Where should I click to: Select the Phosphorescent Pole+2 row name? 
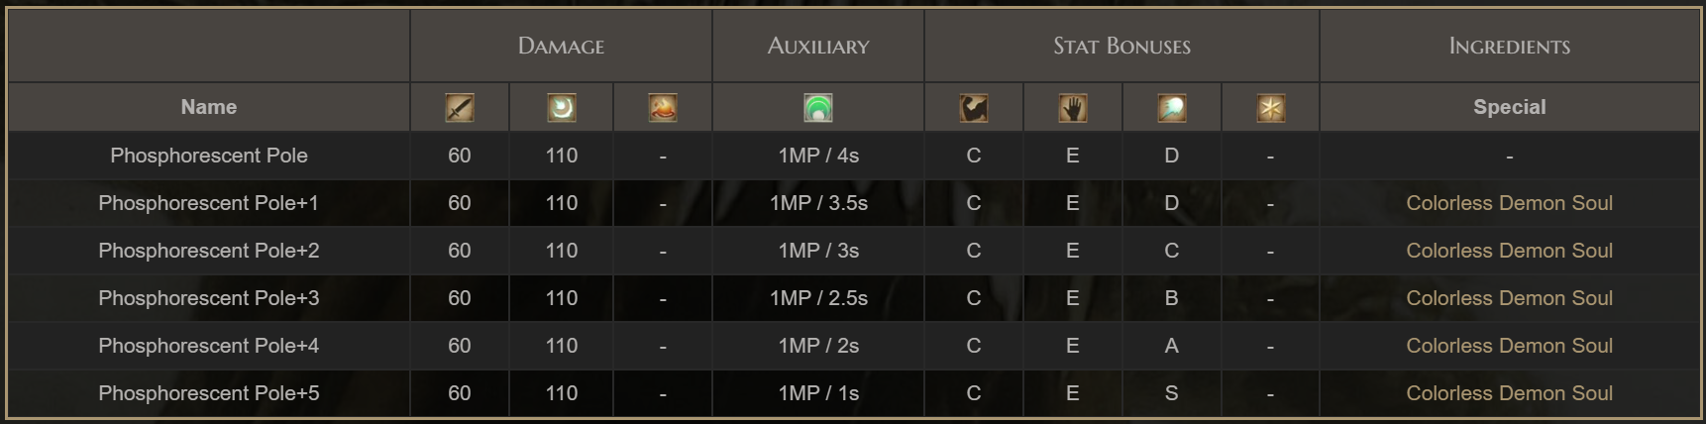(x=209, y=251)
